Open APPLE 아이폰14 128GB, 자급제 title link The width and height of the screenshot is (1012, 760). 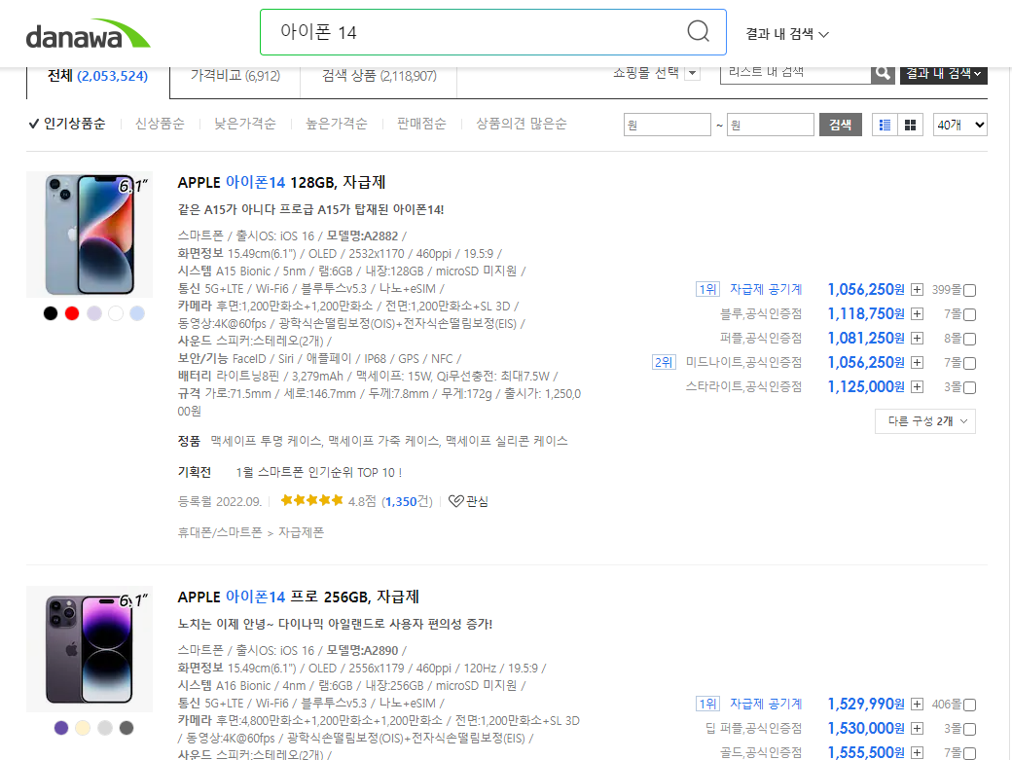pyautogui.click(x=281, y=183)
